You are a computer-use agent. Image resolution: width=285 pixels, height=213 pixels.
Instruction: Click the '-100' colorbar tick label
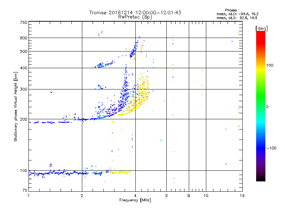coord(271,148)
